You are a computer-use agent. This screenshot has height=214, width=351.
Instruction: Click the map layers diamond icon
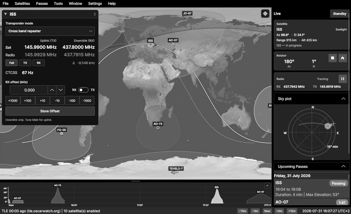(265, 14)
